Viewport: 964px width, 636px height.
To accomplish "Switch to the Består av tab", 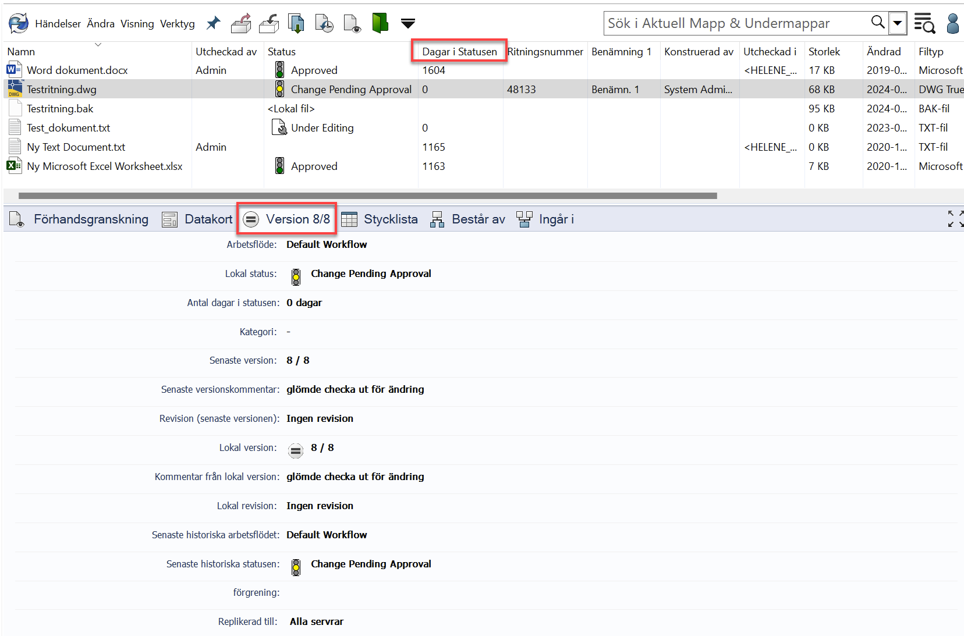I will (467, 219).
